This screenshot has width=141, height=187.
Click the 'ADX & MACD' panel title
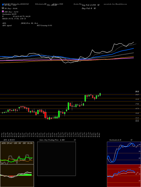pyautogui.click(x=9, y=140)
